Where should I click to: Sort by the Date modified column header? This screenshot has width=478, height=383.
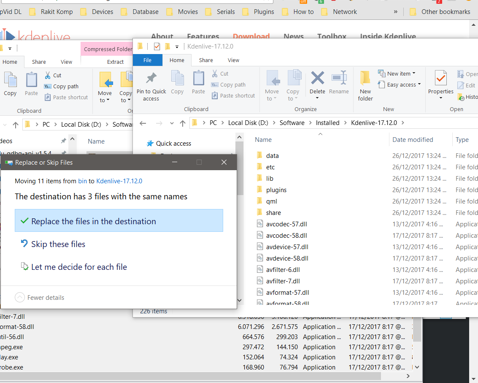point(413,139)
